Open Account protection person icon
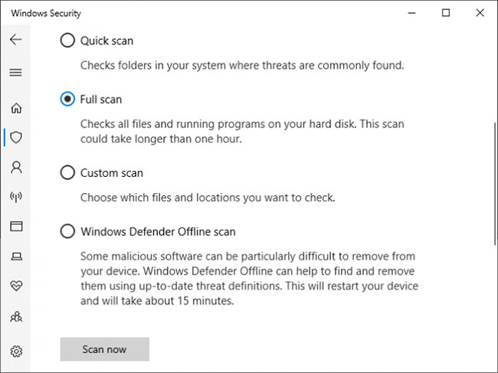Screen dimensions: 498x373 [x=16, y=167]
